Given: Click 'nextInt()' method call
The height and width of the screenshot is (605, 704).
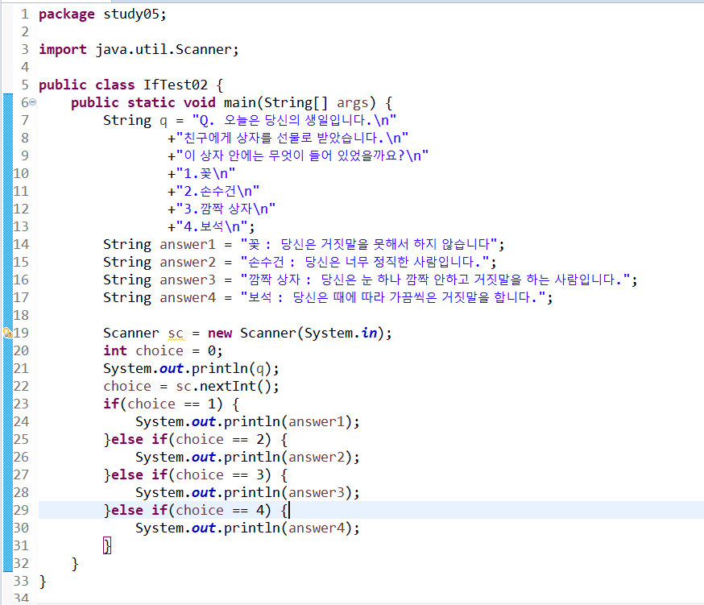Looking at the screenshot, I should pos(236,386).
